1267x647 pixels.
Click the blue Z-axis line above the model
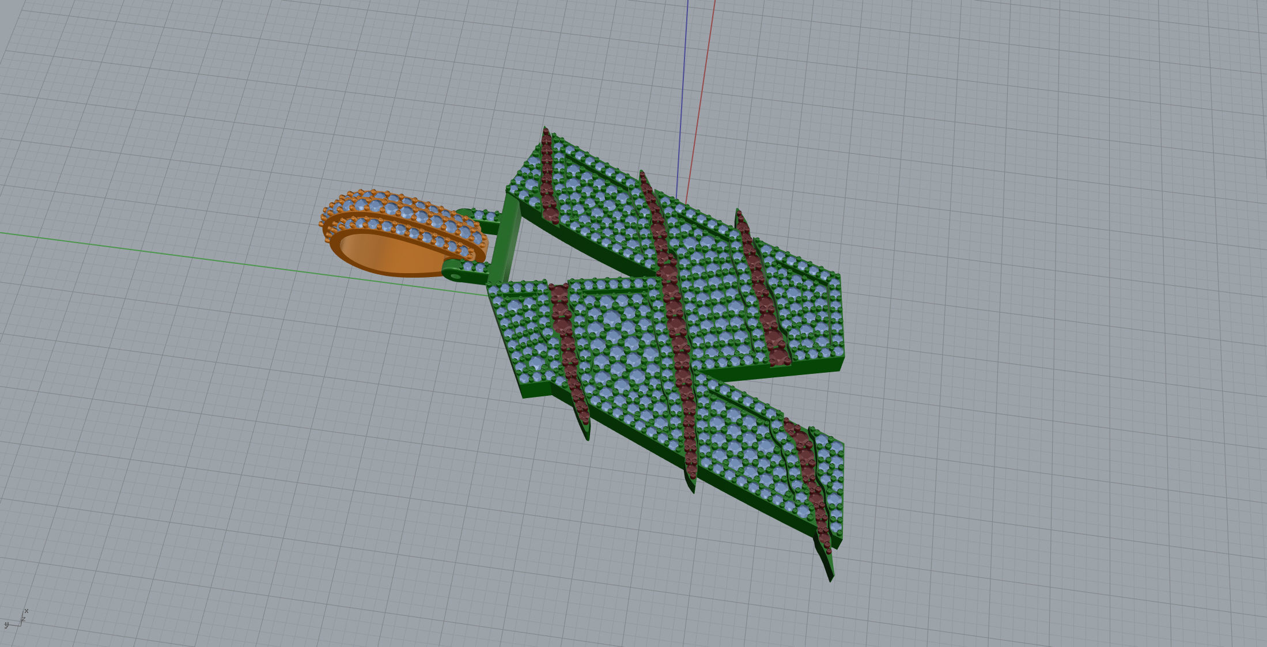point(682,98)
